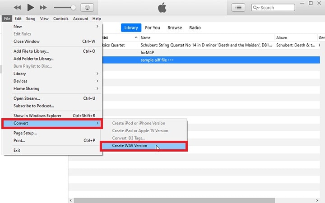Click the rewind previous track button
The image size is (325, 203).
click(17, 8)
